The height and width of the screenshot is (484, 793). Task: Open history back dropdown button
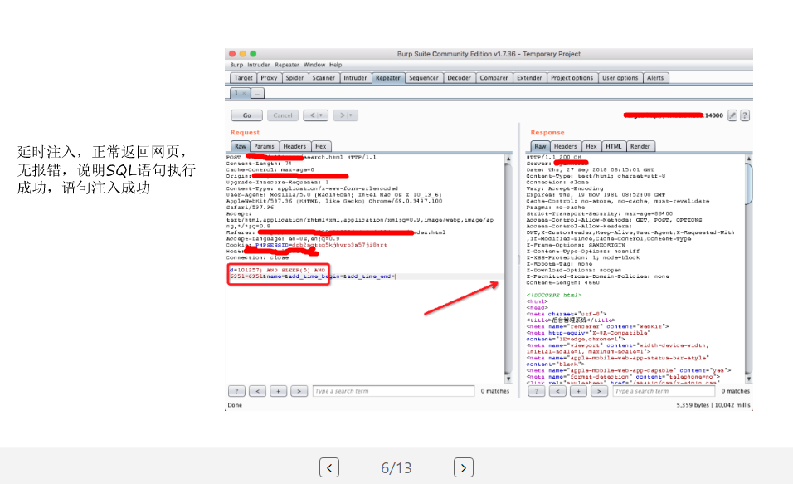(x=315, y=115)
